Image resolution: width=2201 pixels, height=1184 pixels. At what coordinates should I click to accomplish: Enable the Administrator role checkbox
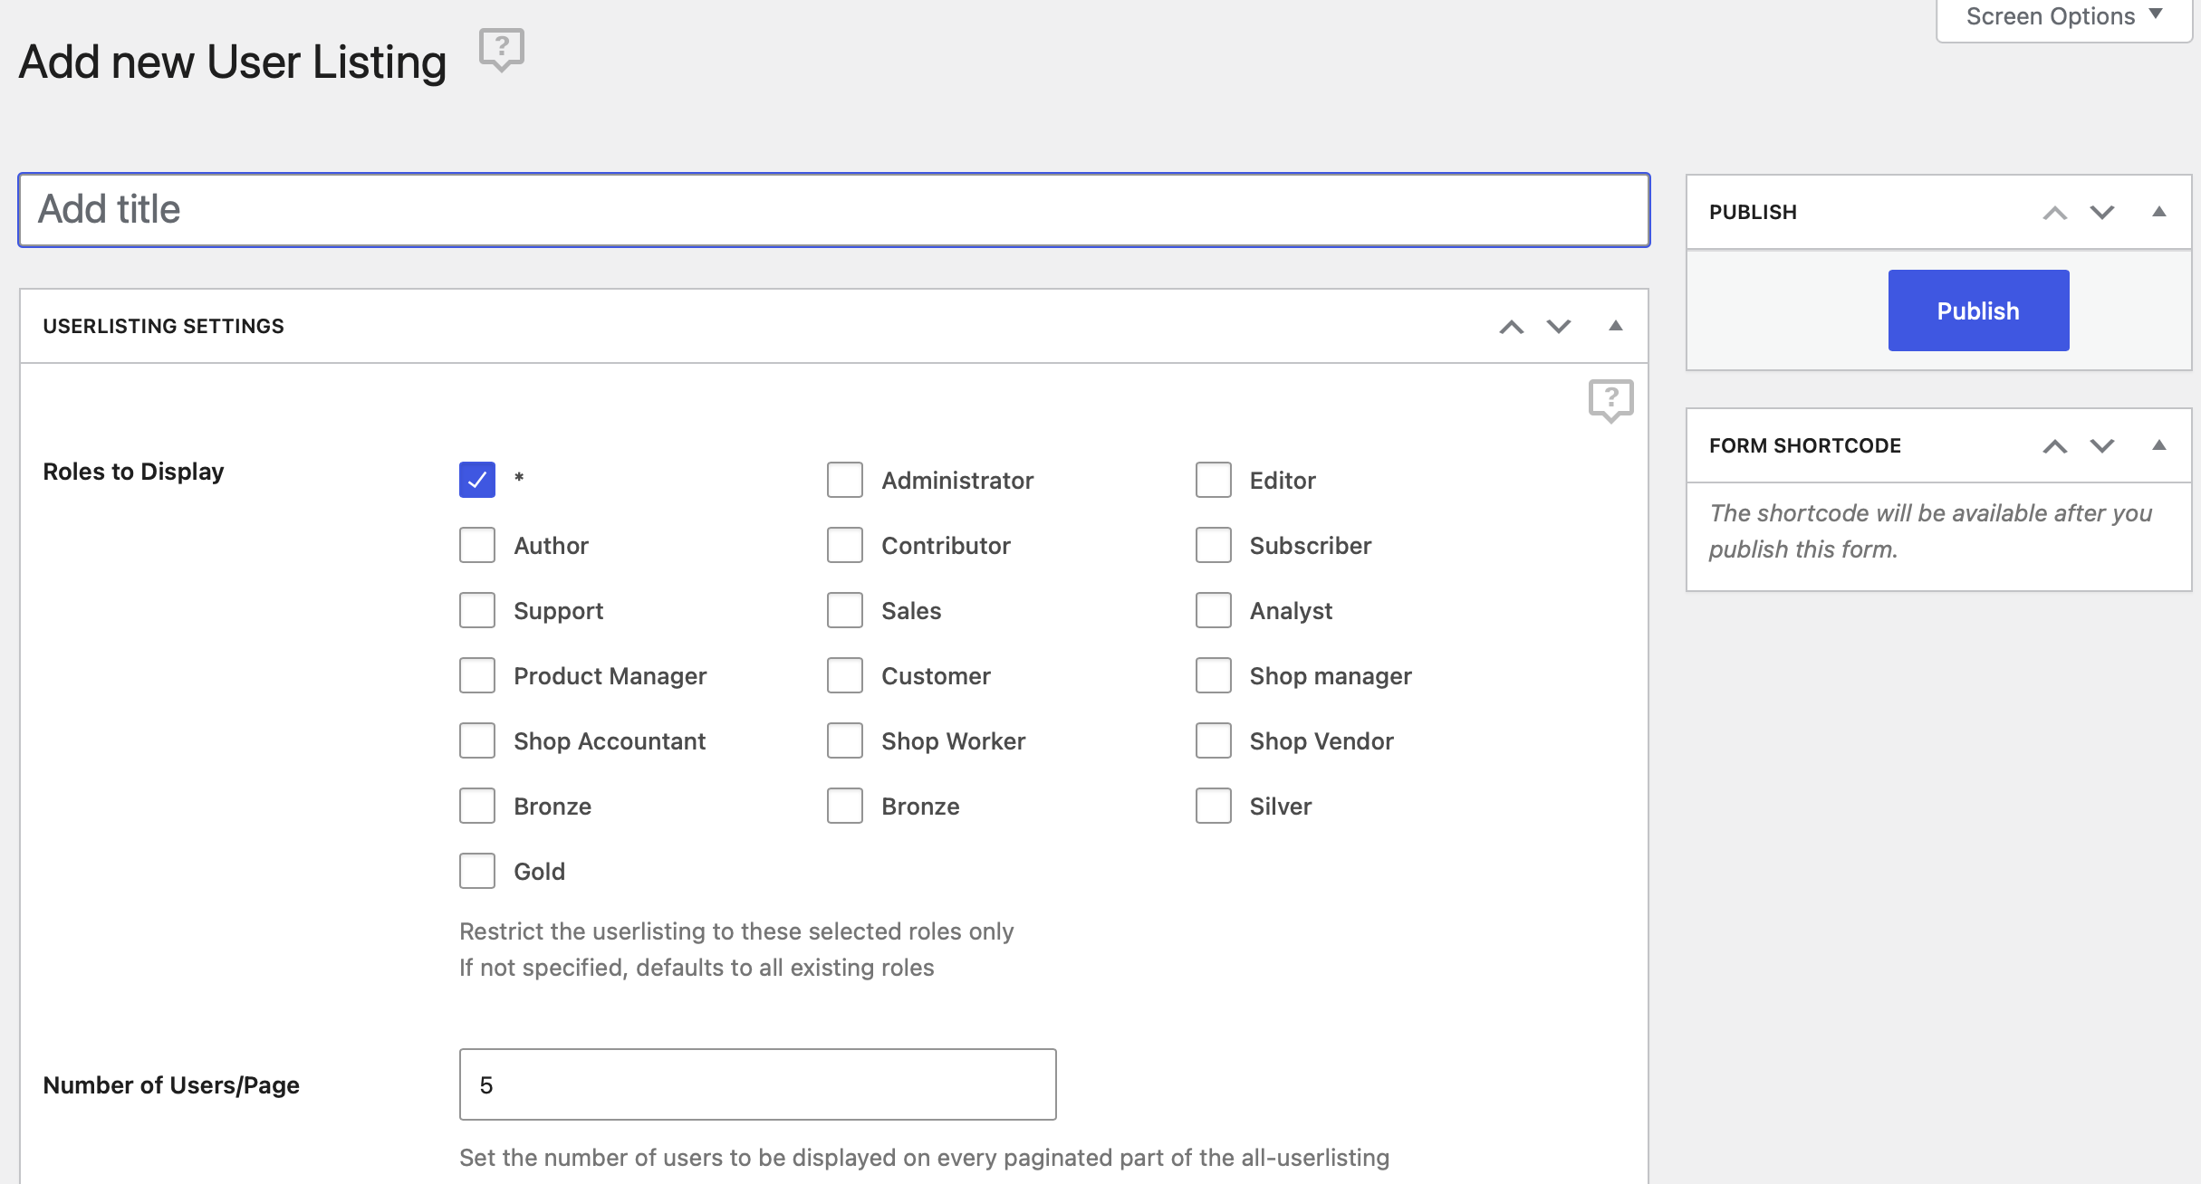(844, 480)
